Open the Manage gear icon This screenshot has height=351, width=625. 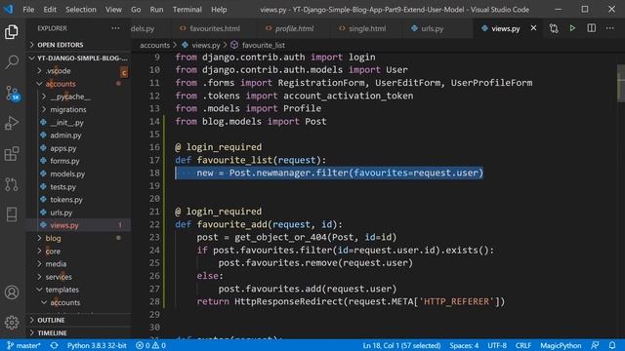[12, 323]
